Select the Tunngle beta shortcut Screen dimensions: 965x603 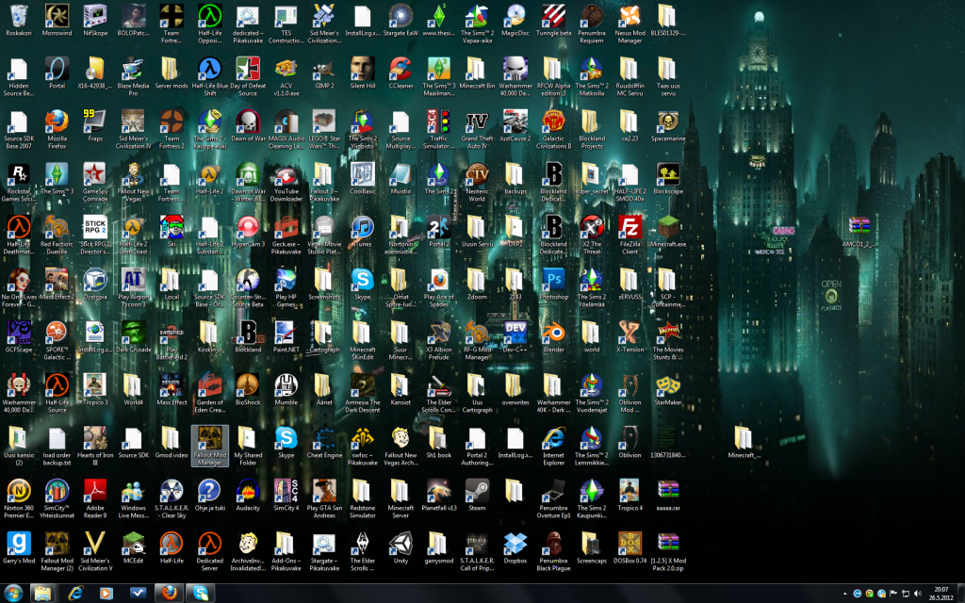click(x=552, y=21)
